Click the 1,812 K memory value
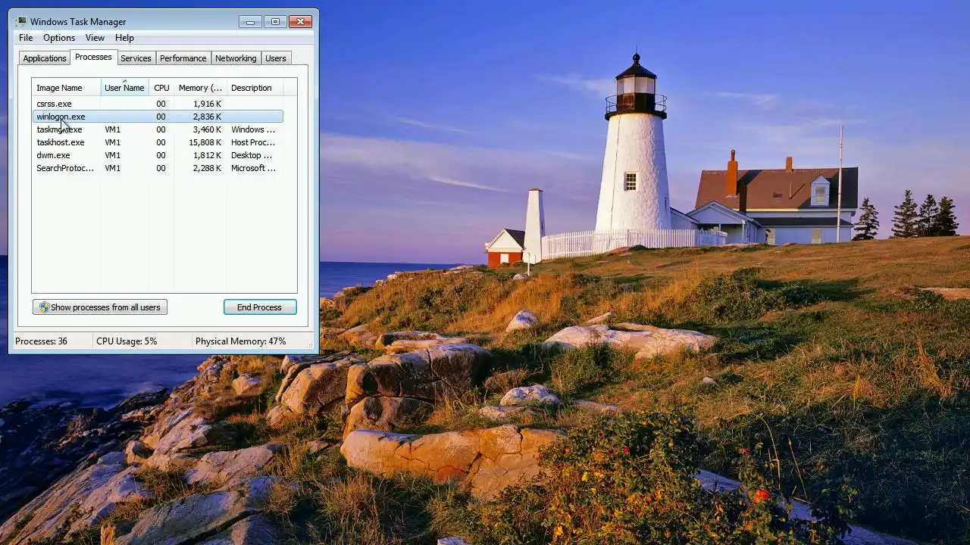970x545 pixels. tap(207, 155)
